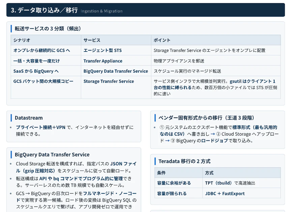
Task: Click the 'BigQuery Data Transfer Service' card heading
Action: pyautogui.click(x=52, y=155)
